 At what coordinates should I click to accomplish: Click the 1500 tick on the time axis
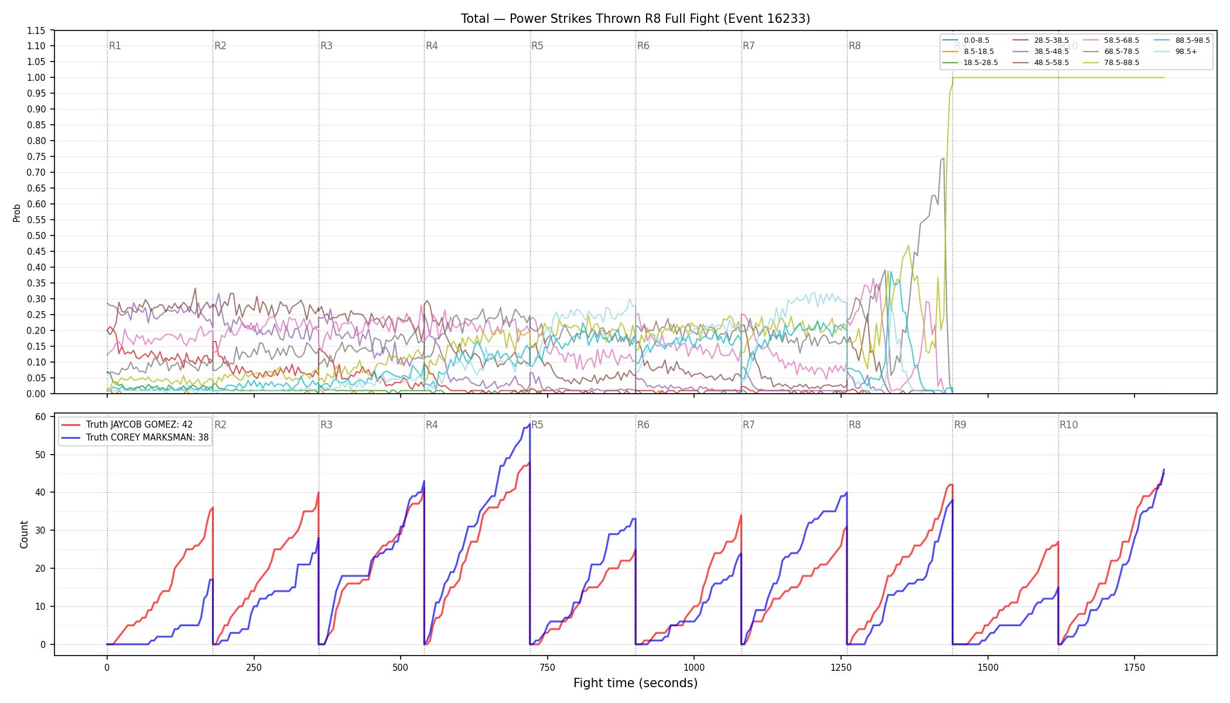988,667
